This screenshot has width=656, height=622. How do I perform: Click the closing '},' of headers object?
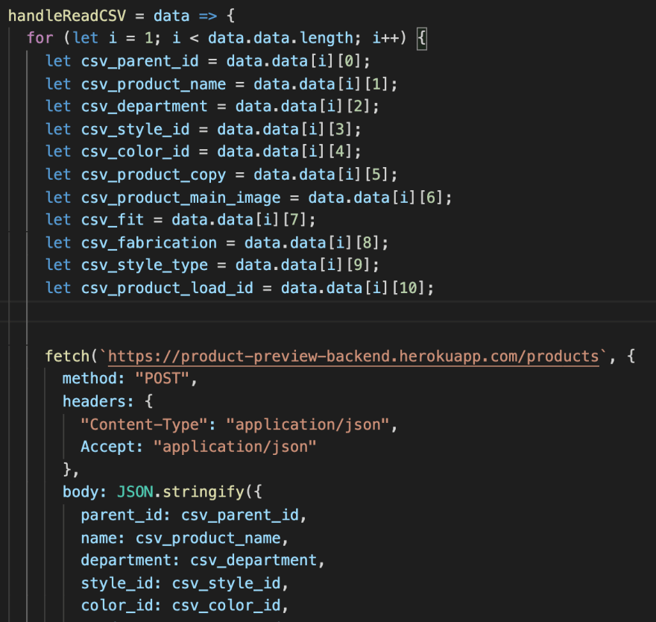click(x=71, y=470)
